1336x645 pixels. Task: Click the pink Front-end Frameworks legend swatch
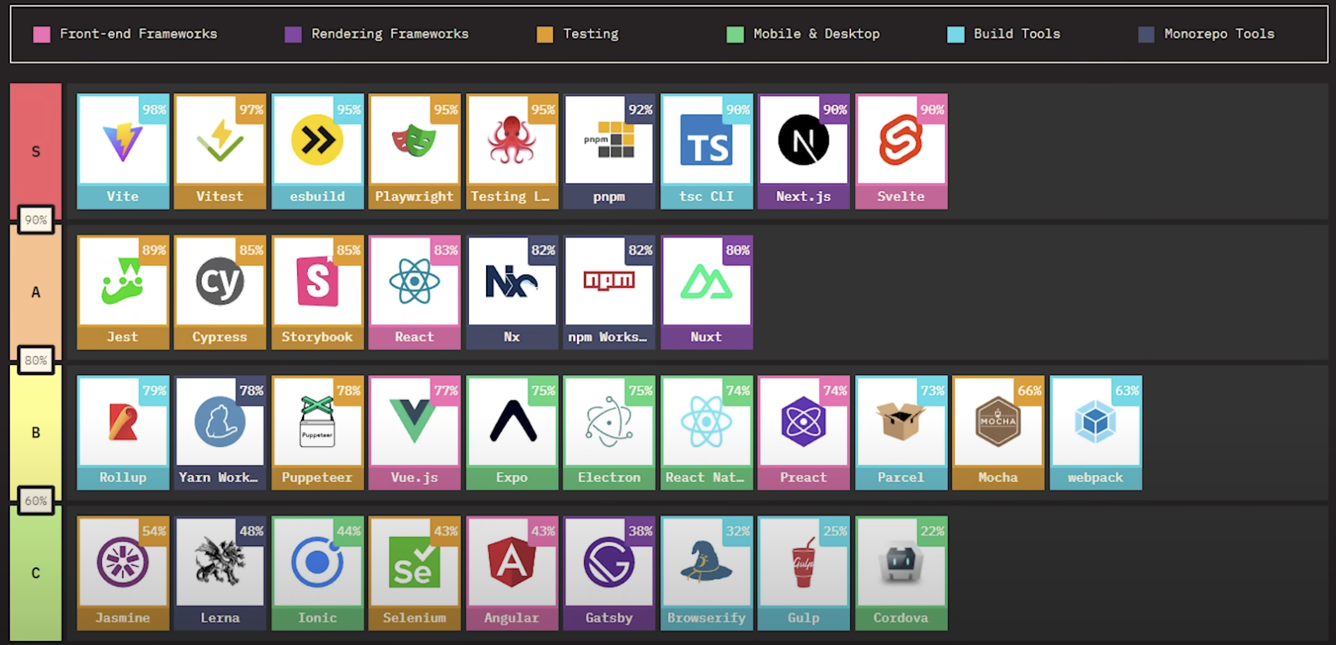click(42, 34)
